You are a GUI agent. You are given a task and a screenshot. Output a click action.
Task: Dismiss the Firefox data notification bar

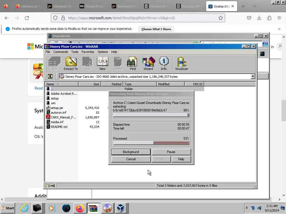click(279, 29)
